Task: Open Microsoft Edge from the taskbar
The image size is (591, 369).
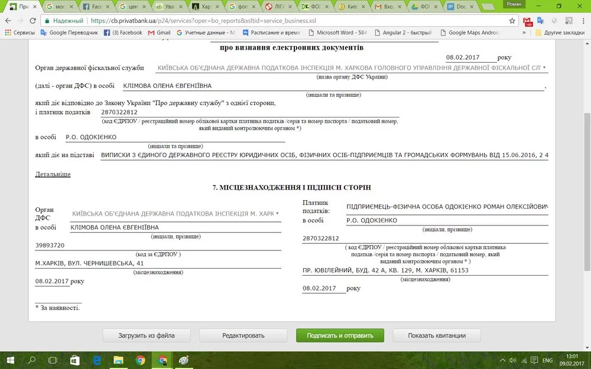Action: tap(96, 360)
